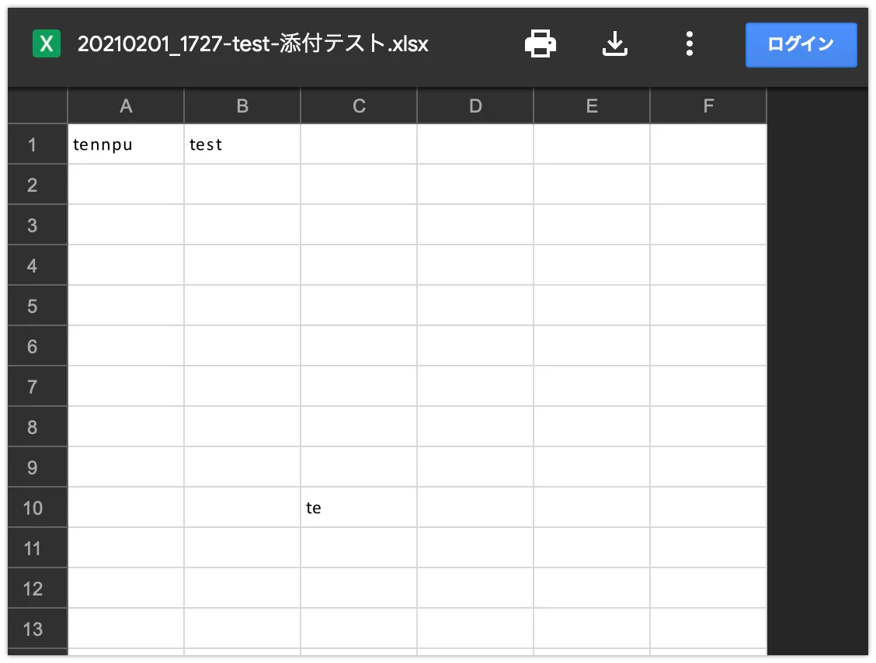Click the select-all corner cell
Image resolution: width=876 pixels, height=663 pixels.
pos(37,106)
